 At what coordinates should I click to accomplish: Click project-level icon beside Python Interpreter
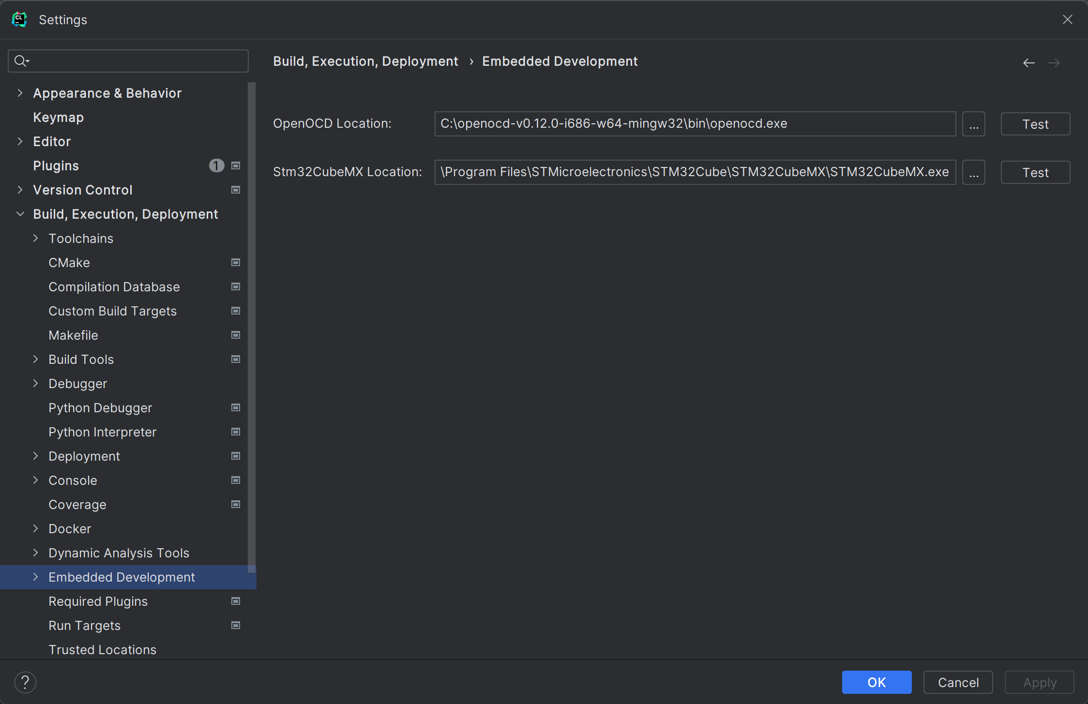click(x=236, y=432)
